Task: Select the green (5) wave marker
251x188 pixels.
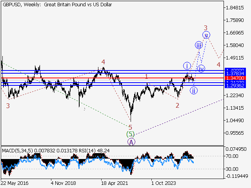Action: coord(130,134)
